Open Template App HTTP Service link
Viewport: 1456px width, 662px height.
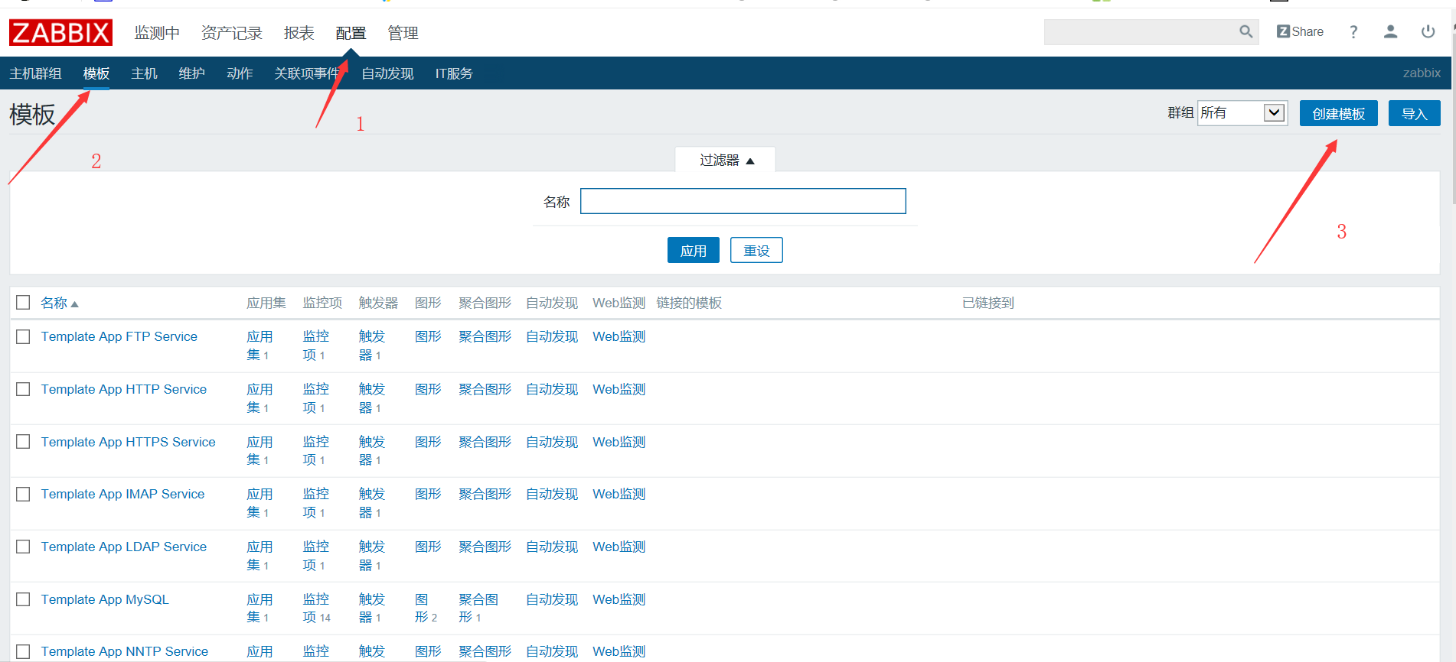coord(124,389)
